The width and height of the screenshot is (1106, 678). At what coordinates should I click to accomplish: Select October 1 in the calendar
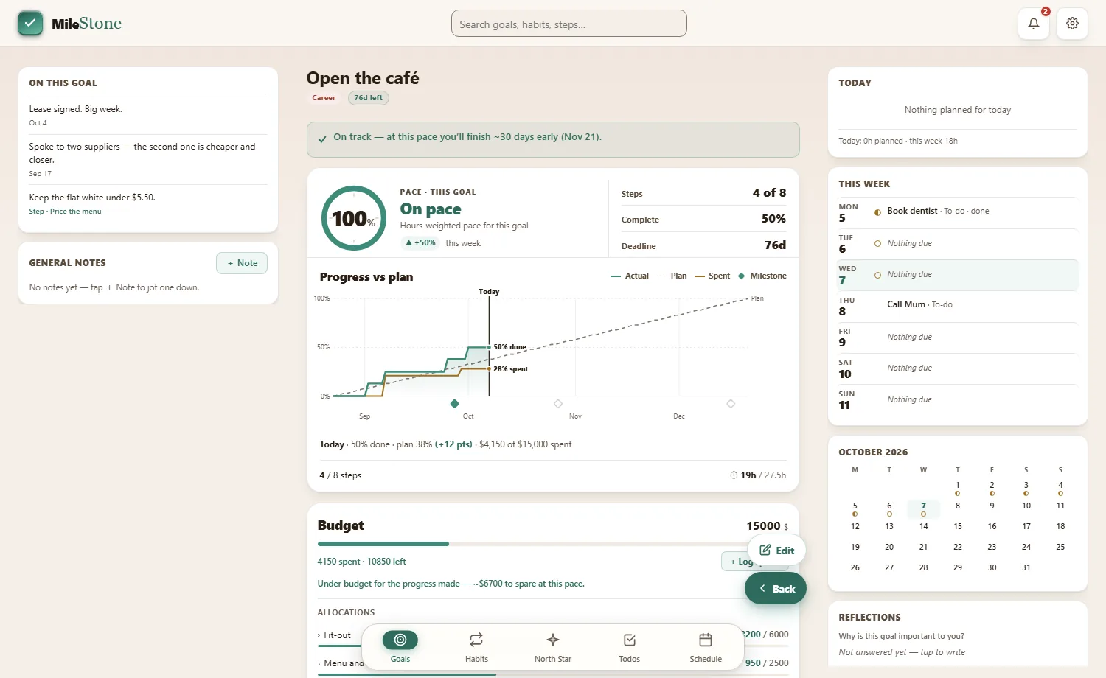[x=957, y=488]
